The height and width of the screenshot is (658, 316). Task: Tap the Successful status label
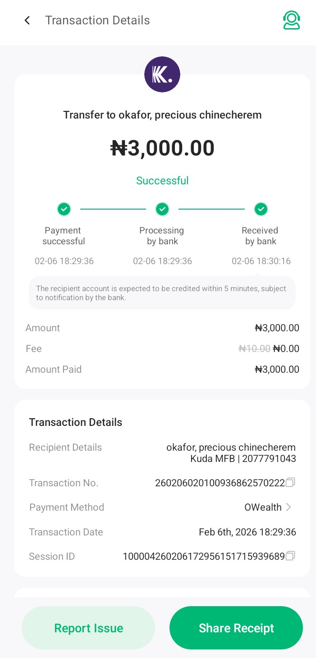click(x=162, y=181)
